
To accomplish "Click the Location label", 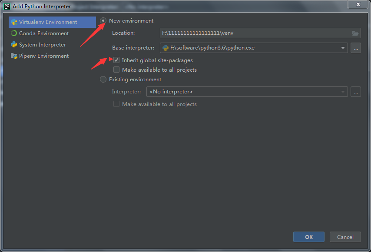I will click(x=123, y=33).
